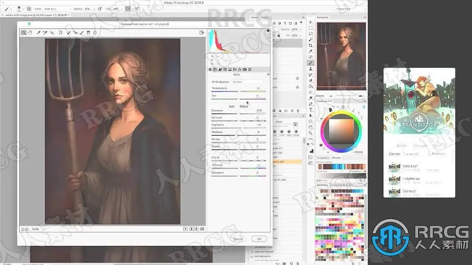Select Brush tool in Photoshop toolbar
Screen dimensions: 472x265
point(311,63)
